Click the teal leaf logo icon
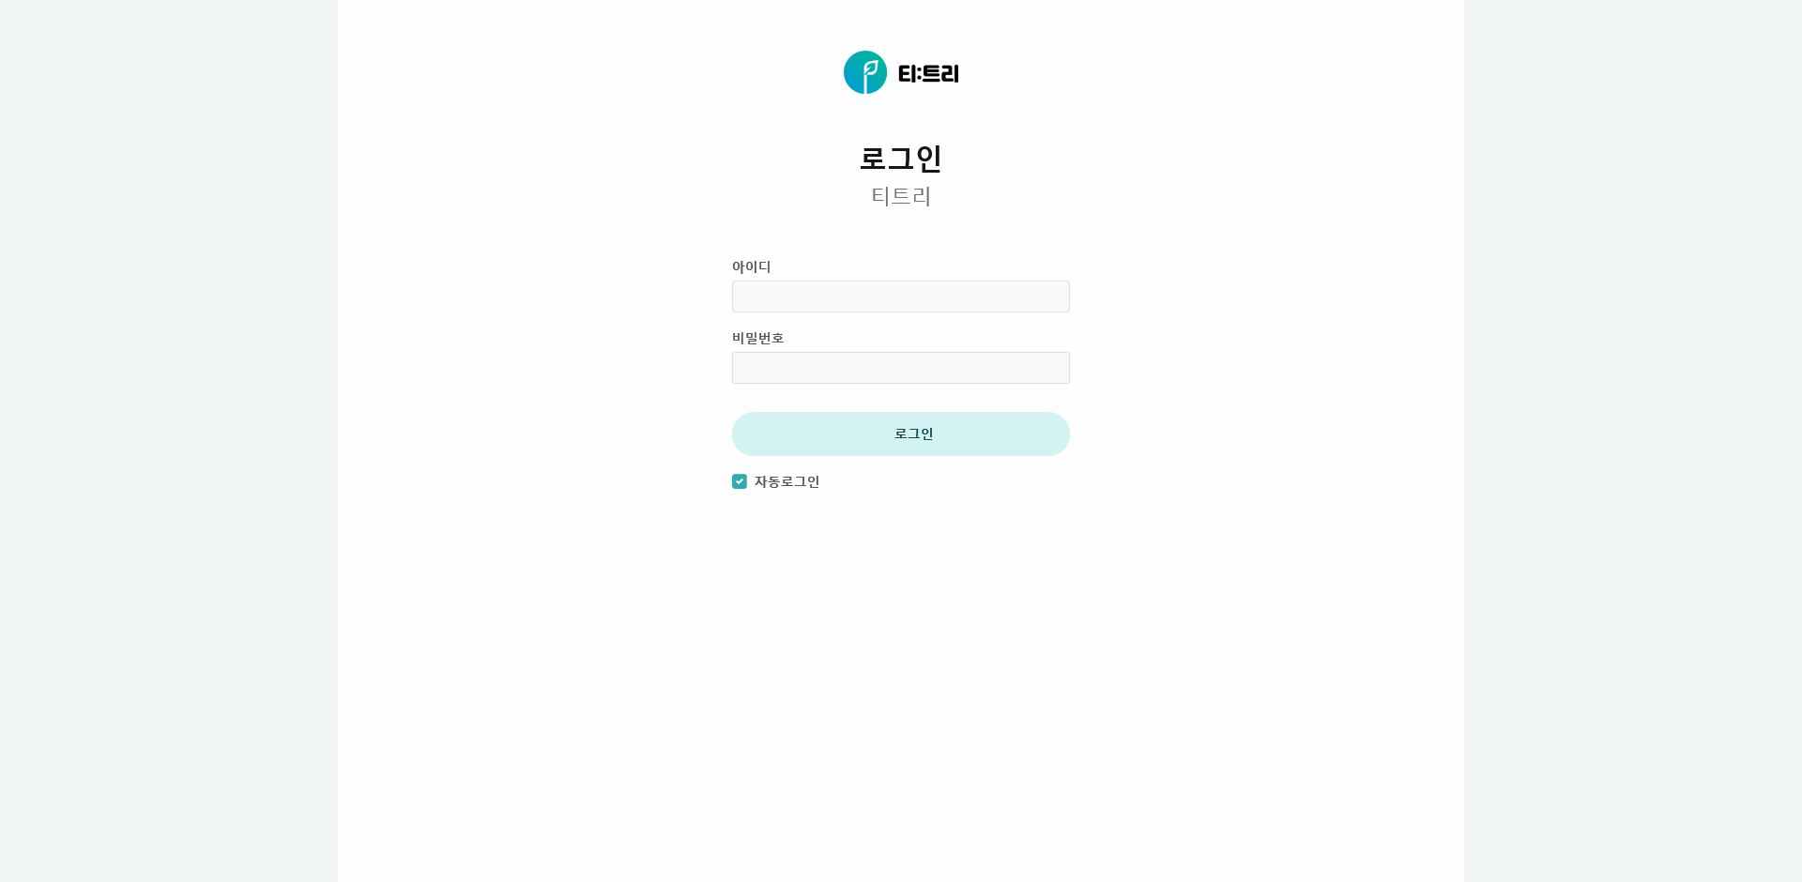This screenshot has height=882, width=1802. [x=864, y=72]
